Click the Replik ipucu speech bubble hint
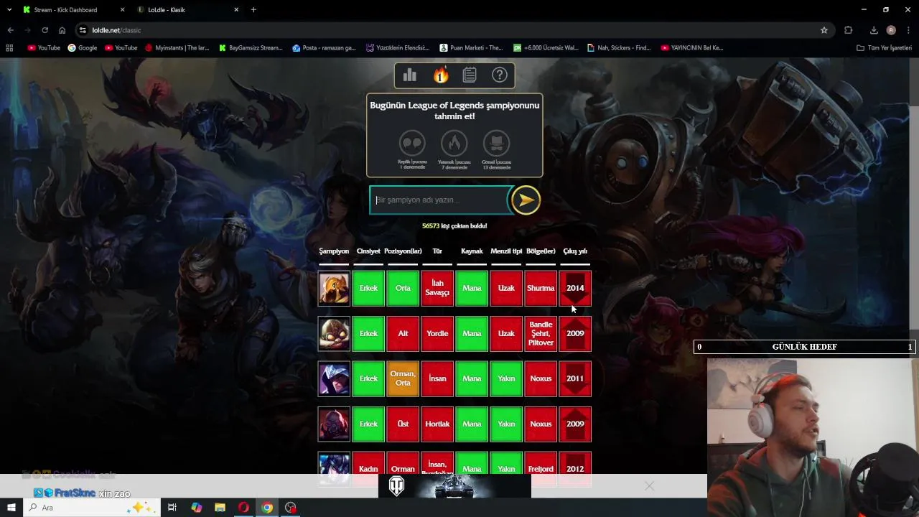919x517 pixels. (412, 143)
